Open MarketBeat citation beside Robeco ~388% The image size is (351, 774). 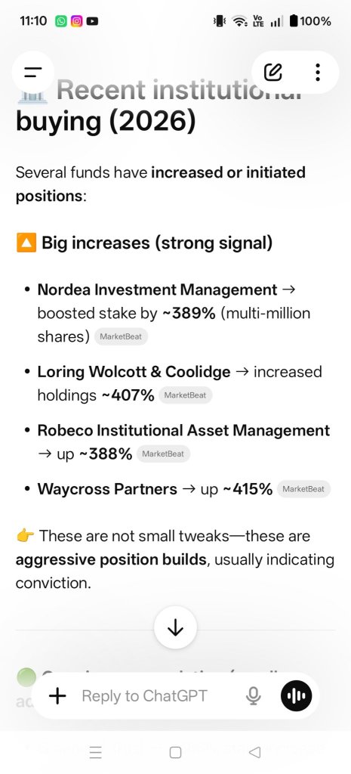click(163, 454)
